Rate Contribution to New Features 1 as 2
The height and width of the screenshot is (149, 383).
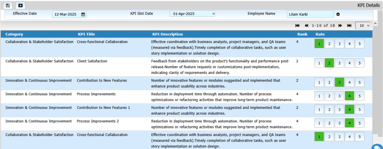point(329,109)
